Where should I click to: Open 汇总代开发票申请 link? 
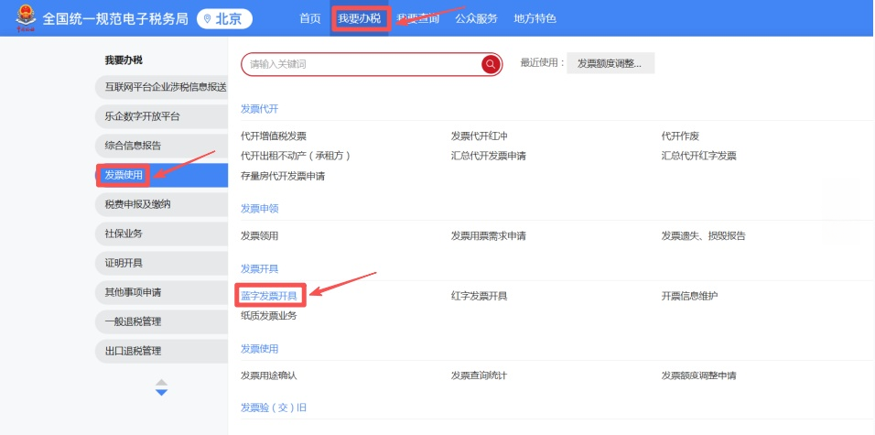[x=488, y=156]
